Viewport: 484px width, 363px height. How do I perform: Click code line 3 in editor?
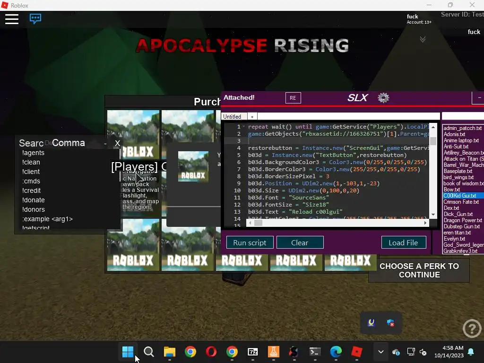point(338,141)
